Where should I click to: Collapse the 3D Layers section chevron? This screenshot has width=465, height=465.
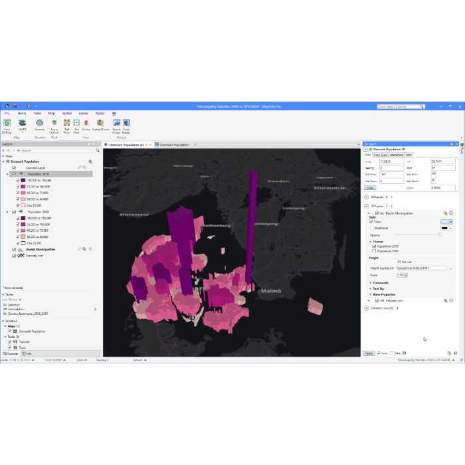click(x=366, y=197)
